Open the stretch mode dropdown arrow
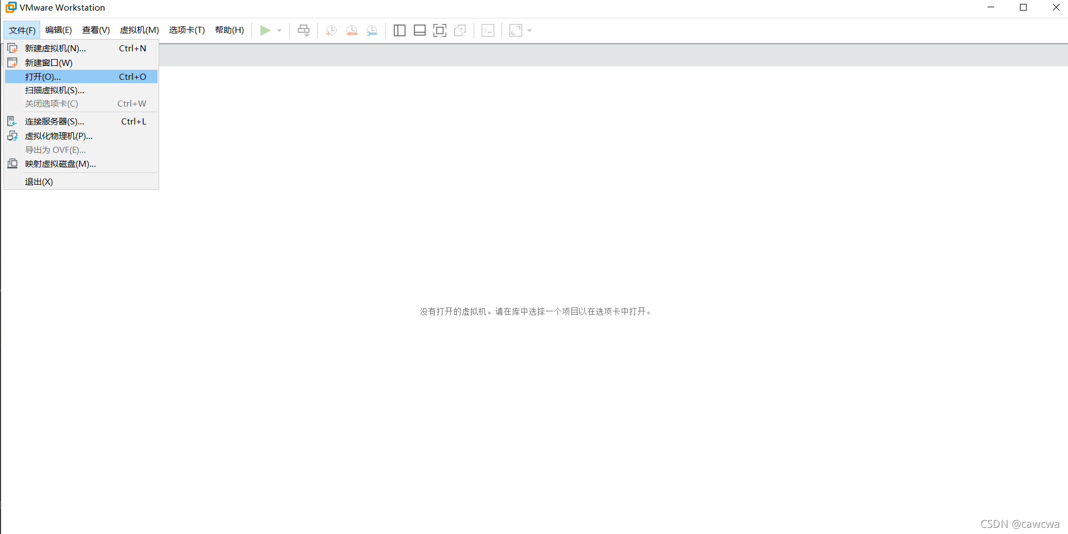The image size is (1068, 534). tap(530, 30)
